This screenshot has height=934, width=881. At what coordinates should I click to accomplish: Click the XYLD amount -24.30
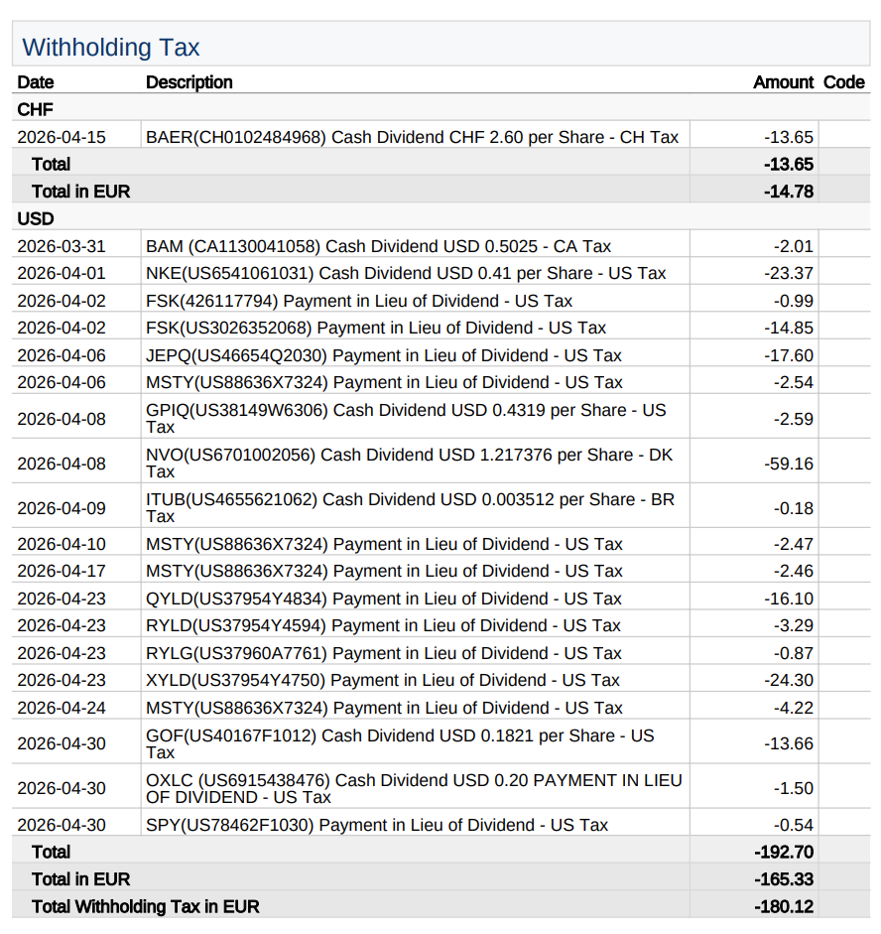click(x=789, y=680)
